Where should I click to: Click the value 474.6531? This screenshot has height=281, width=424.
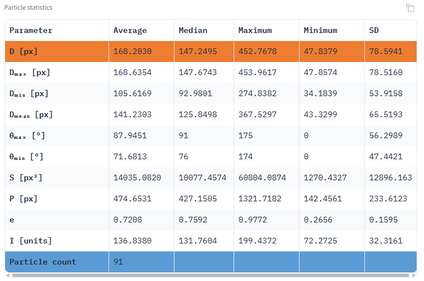(x=132, y=199)
